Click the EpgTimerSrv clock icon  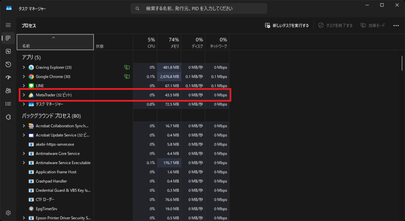pyautogui.click(x=31, y=209)
